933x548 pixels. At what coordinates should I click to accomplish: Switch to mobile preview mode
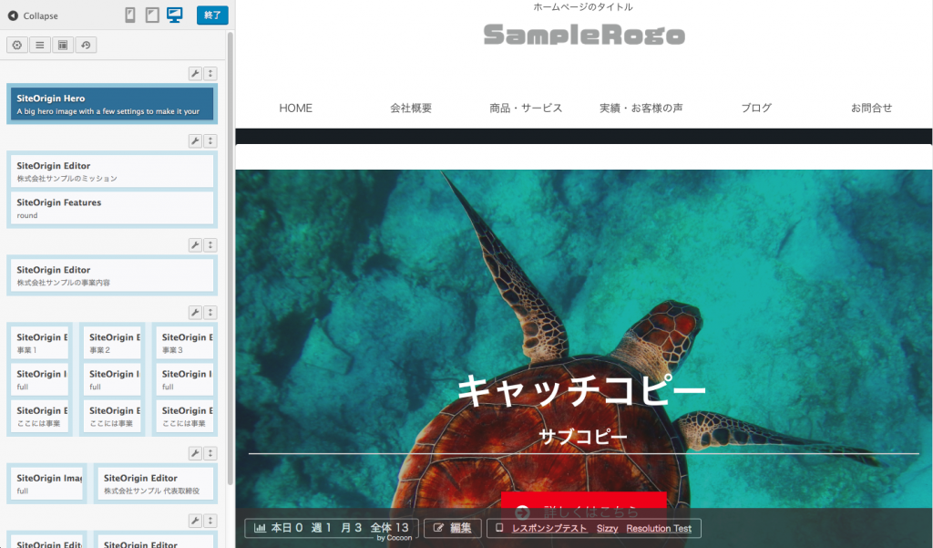(x=130, y=16)
